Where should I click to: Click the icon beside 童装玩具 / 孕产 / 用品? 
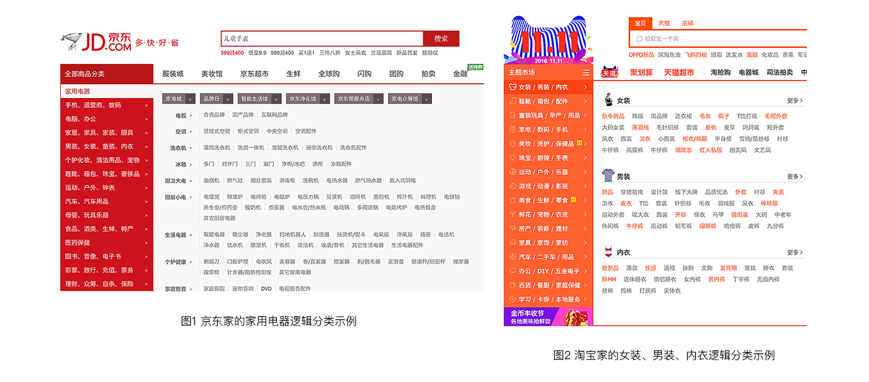[x=512, y=115]
